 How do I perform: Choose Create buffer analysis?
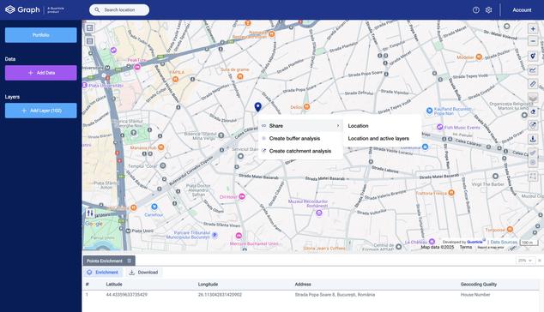click(x=300, y=138)
